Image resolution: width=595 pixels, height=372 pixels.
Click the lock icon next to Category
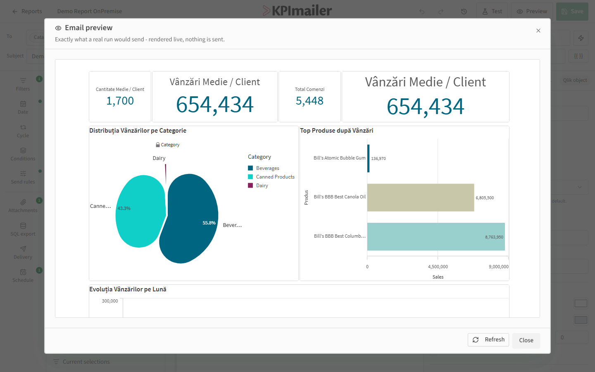click(x=158, y=145)
